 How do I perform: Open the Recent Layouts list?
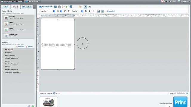[x=46, y=7]
